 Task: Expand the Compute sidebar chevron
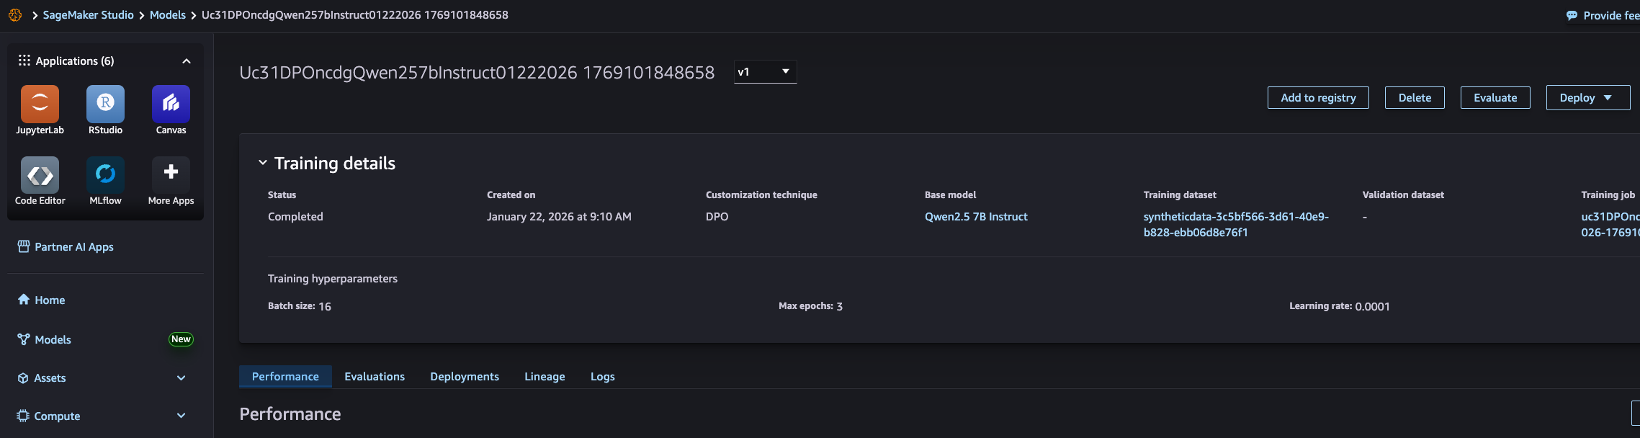[182, 416]
